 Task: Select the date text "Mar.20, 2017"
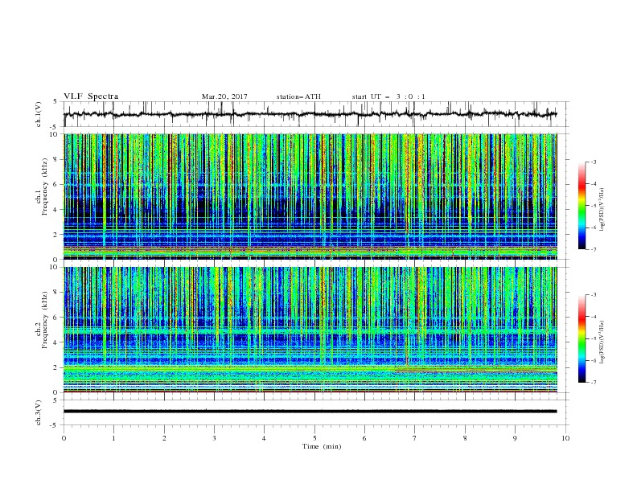[x=224, y=96]
